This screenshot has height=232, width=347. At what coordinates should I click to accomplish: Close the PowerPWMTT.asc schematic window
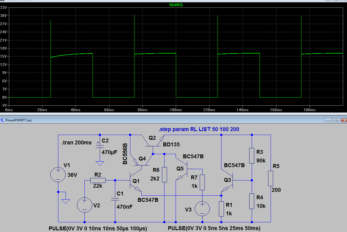tap(344, 120)
